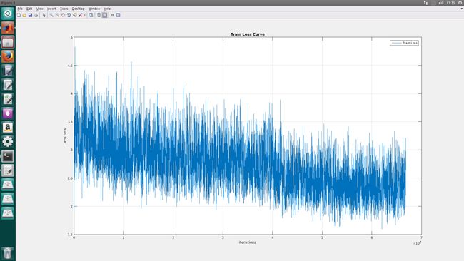Image resolution: width=464 pixels, height=261 pixels.
Task: Click the avg loss y-axis label
Action: [64, 136]
